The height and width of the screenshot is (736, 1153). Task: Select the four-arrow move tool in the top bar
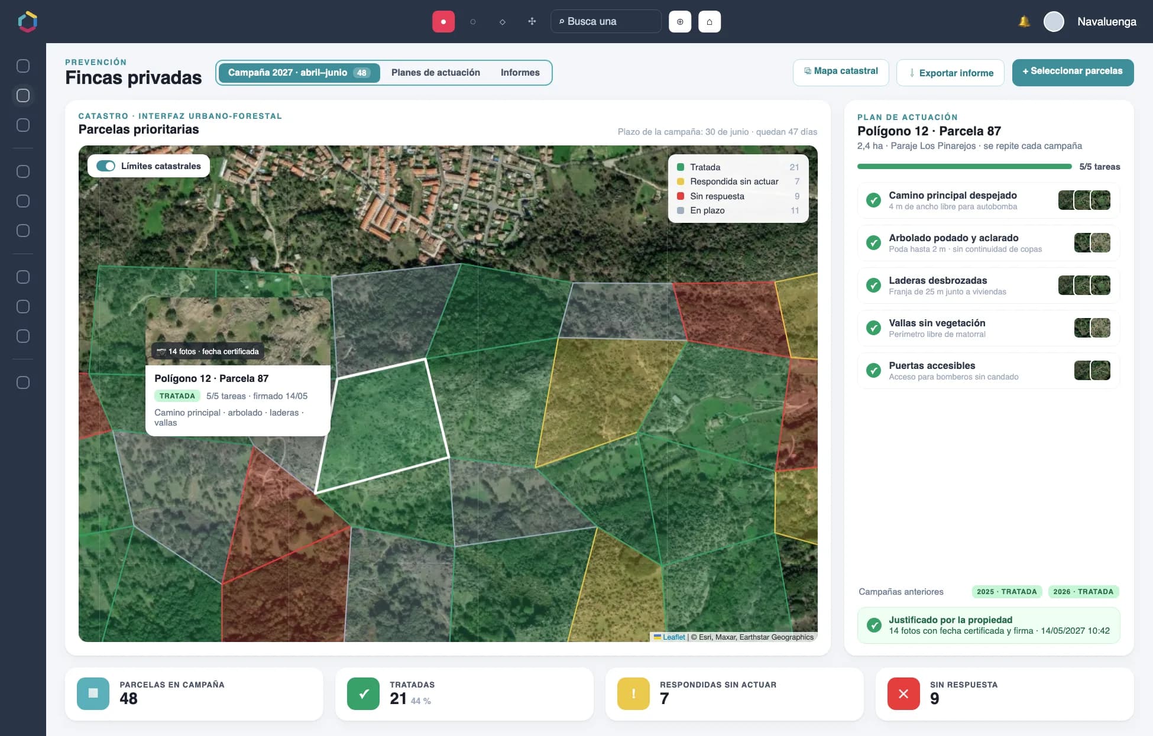coord(532,22)
